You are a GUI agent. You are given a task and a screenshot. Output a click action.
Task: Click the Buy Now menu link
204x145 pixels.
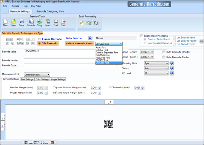pyautogui.click(x=36, y=6)
